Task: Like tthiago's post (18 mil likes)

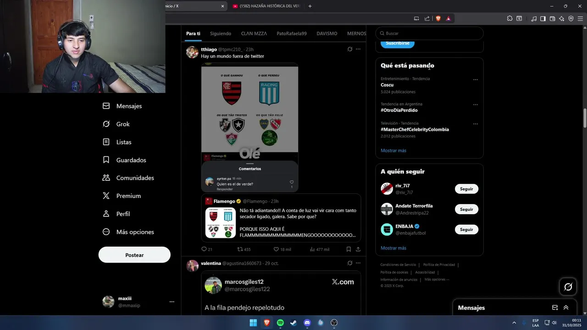Action: click(282, 249)
